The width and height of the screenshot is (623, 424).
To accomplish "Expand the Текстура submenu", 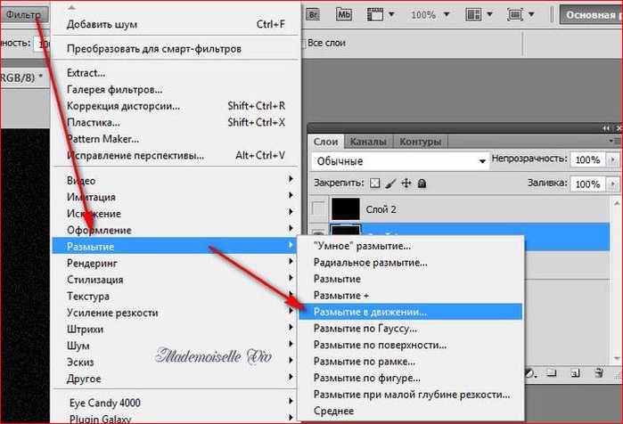I will tap(176, 296).
